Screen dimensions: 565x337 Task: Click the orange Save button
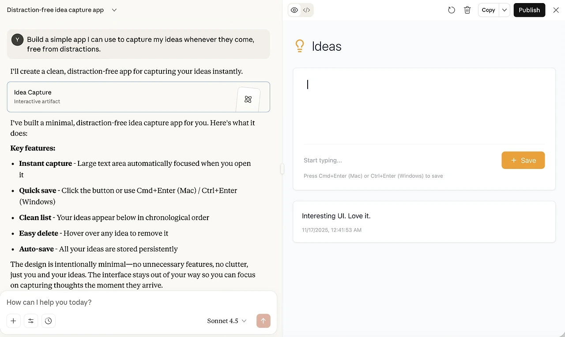coord(523,161)
